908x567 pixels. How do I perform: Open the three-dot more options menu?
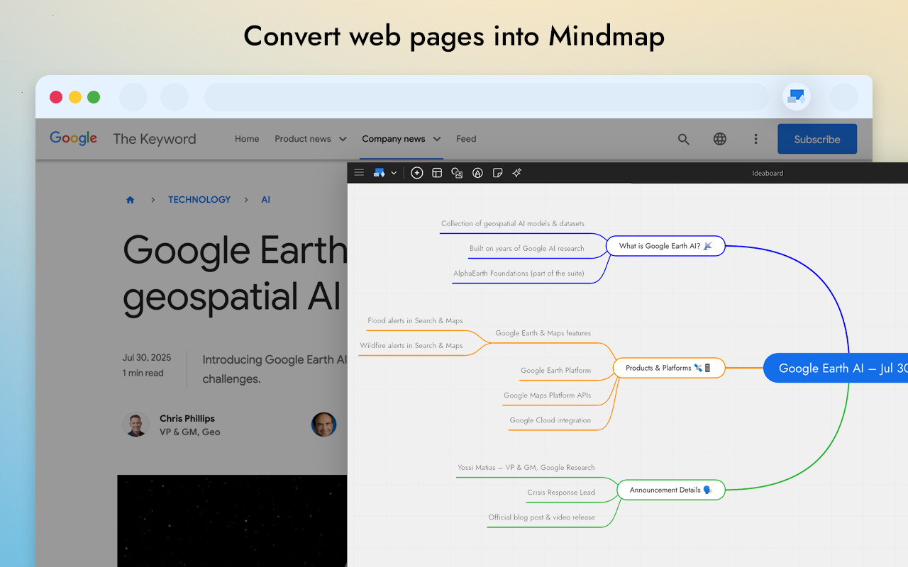755,139
